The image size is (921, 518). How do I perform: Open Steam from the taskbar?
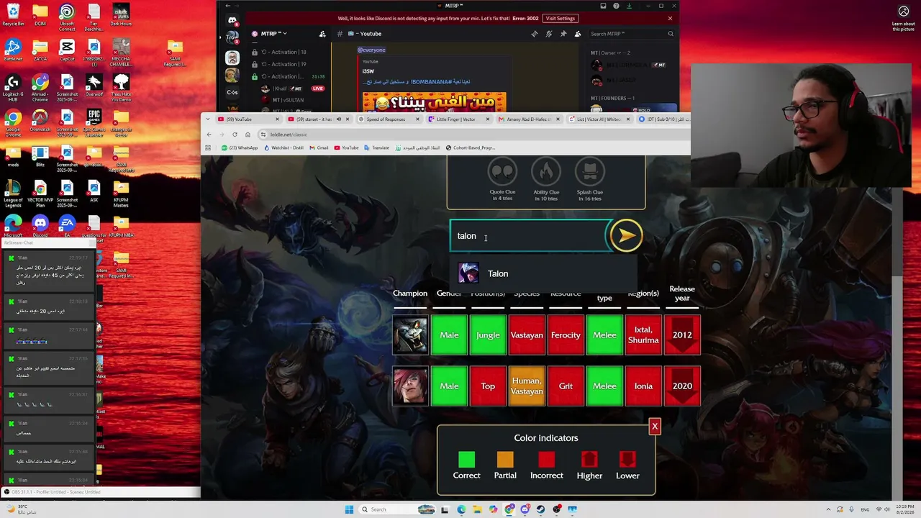tap(540, 509)
